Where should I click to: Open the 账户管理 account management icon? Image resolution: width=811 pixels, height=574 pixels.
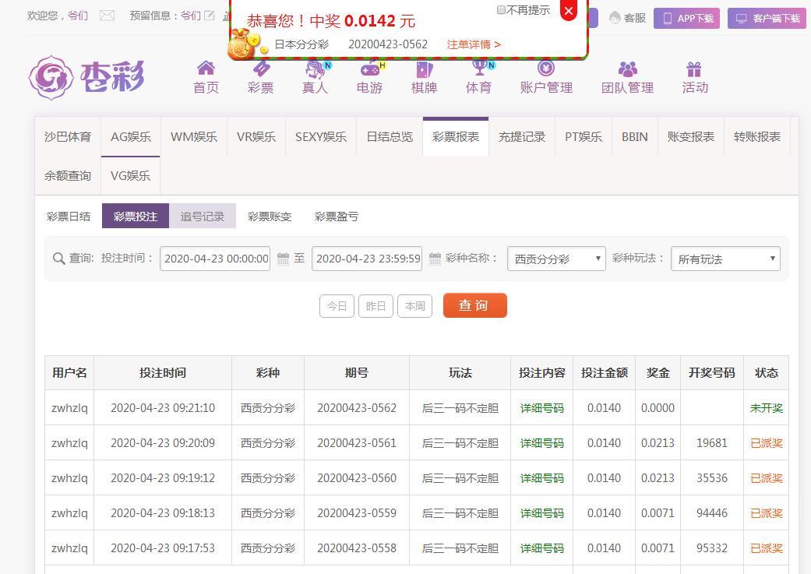click(x=546, y=69)
